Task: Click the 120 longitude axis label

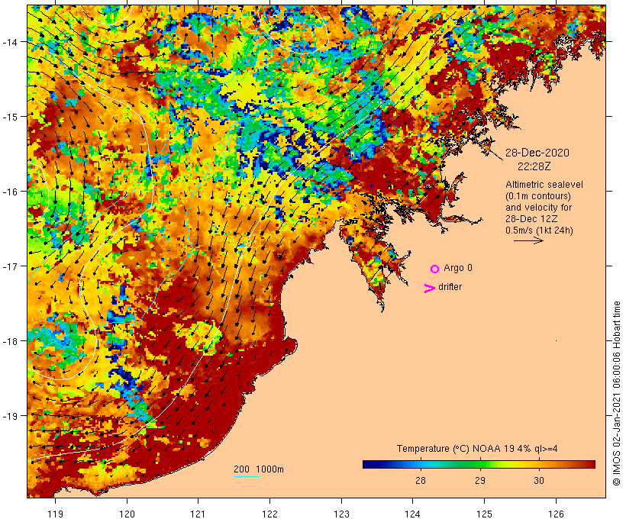Action: 127,514
